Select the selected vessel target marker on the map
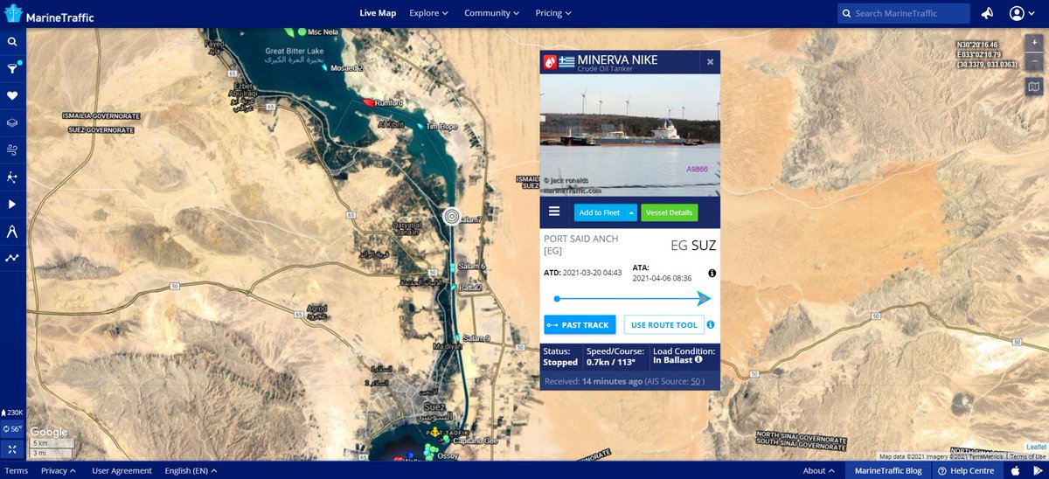Image resolution: width=1049 pixels, height=479 pixels. (451, 216)
